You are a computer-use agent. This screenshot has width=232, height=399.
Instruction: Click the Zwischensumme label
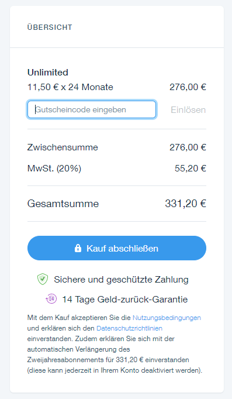[63, 147]
